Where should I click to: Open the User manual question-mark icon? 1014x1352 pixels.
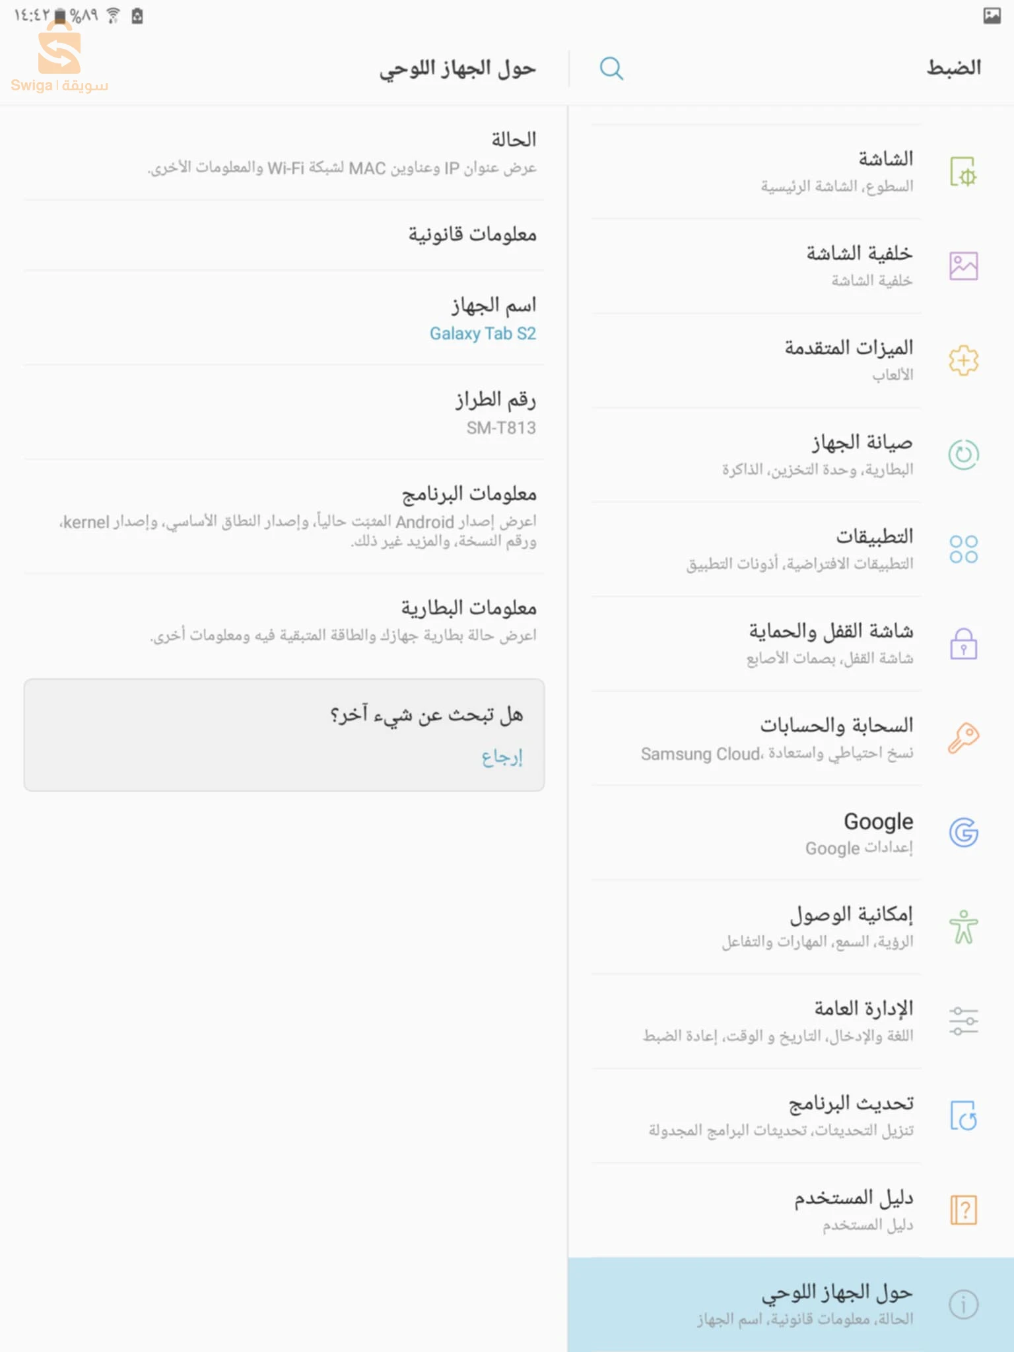[x=963, y=1210]
